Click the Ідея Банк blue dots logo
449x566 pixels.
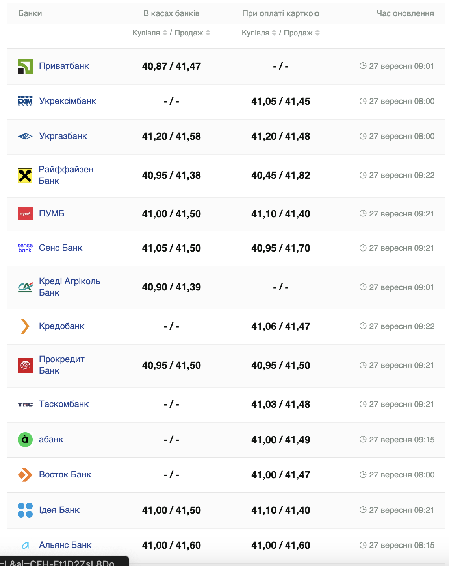25,510
